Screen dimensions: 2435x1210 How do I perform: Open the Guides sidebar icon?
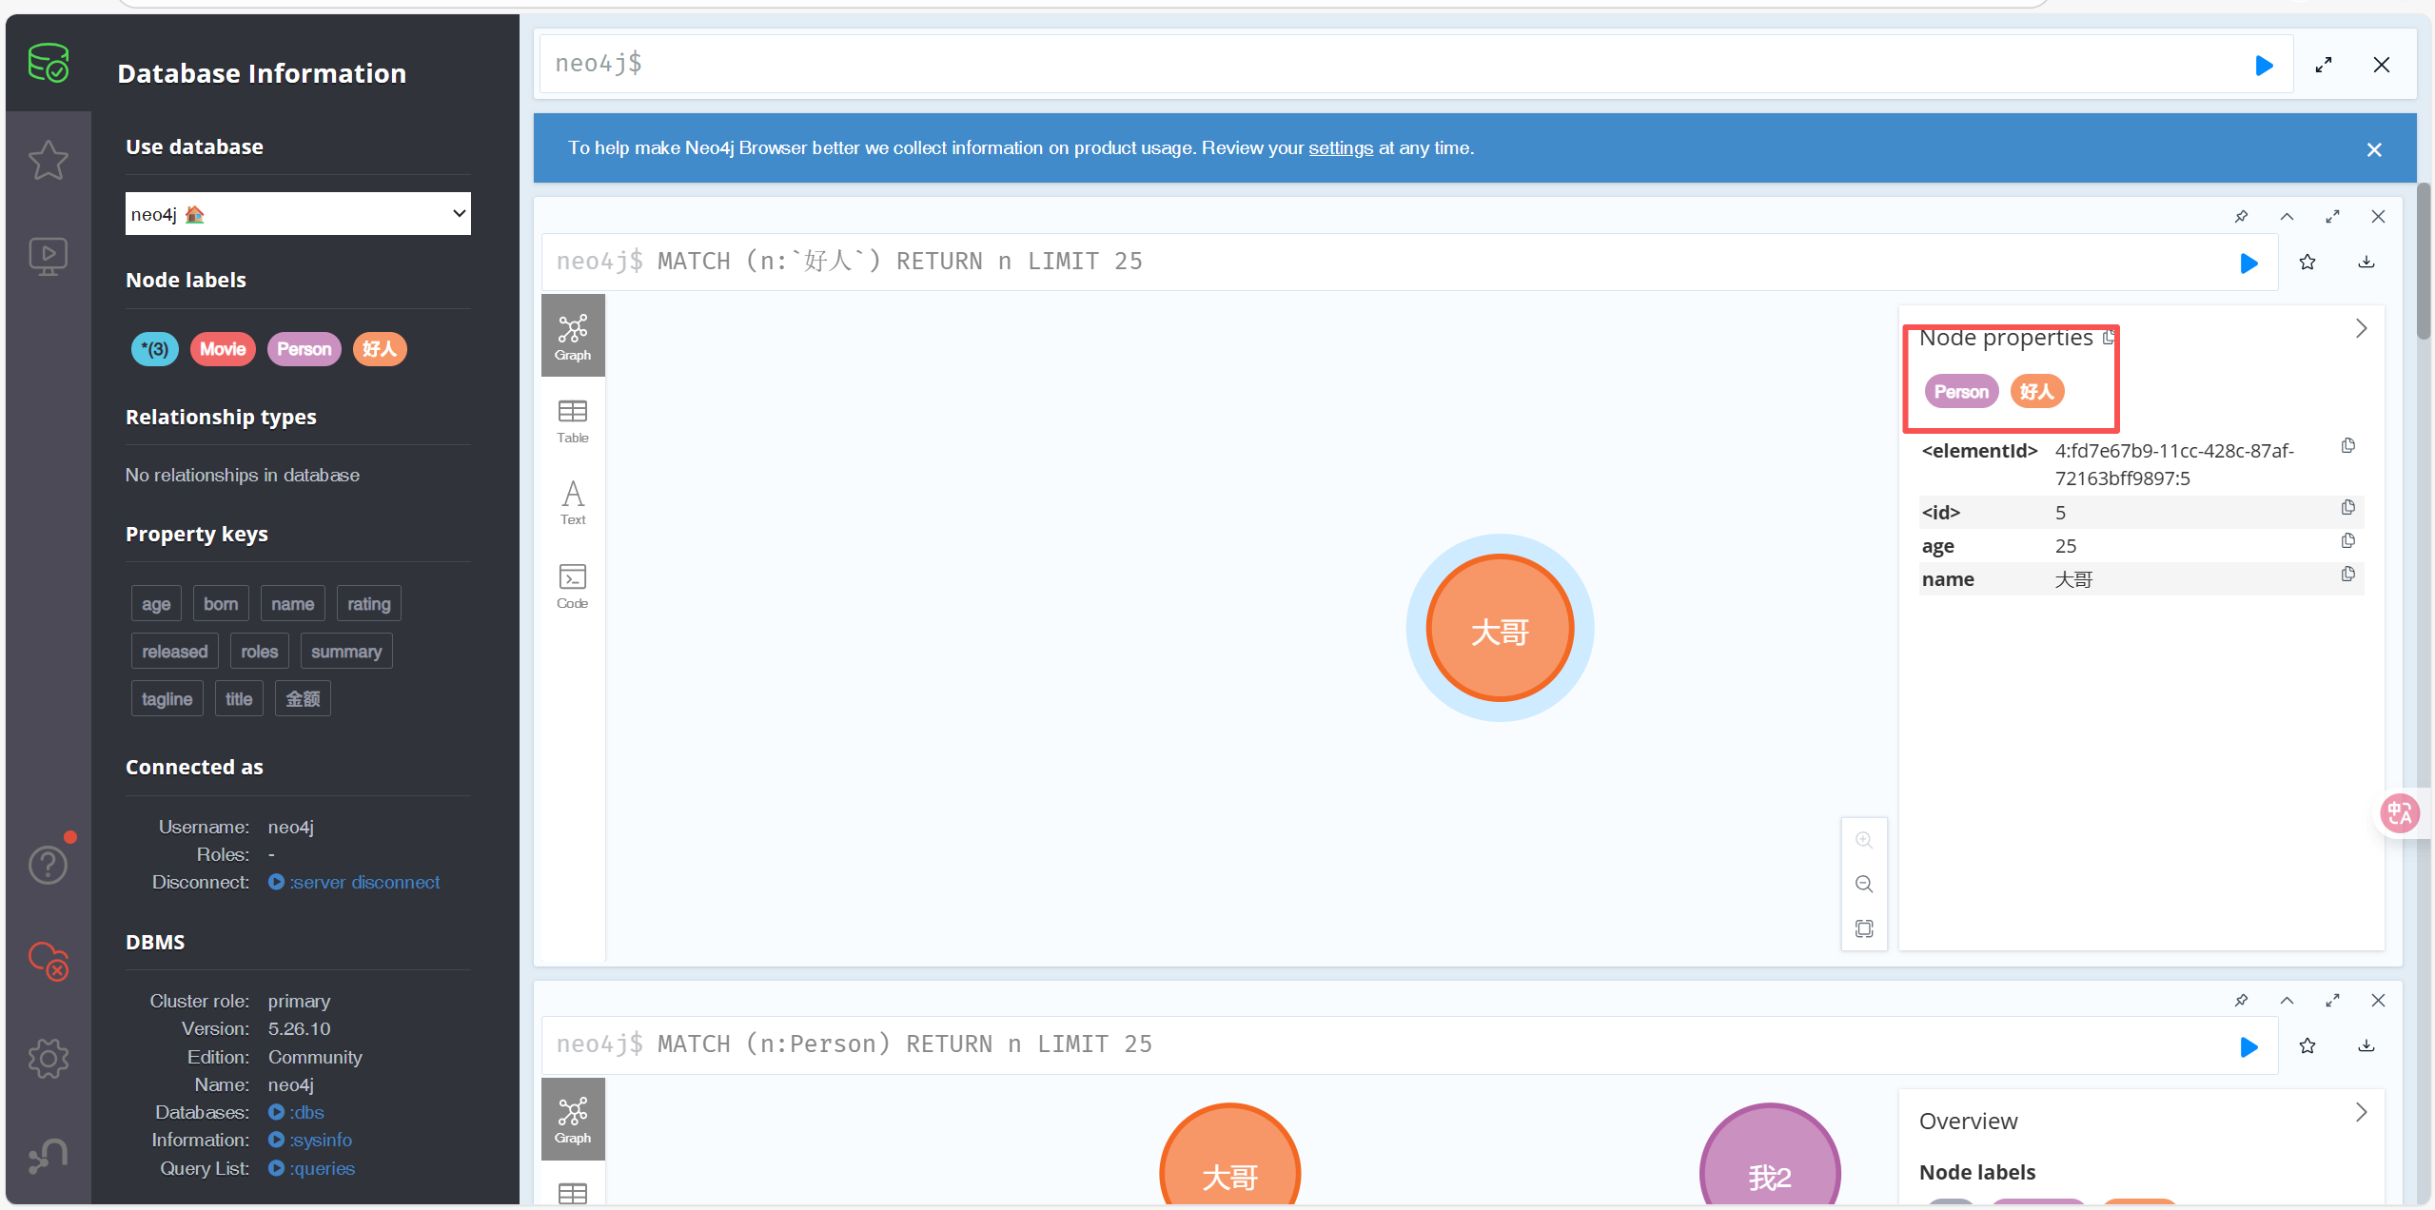tap(48, 256)
